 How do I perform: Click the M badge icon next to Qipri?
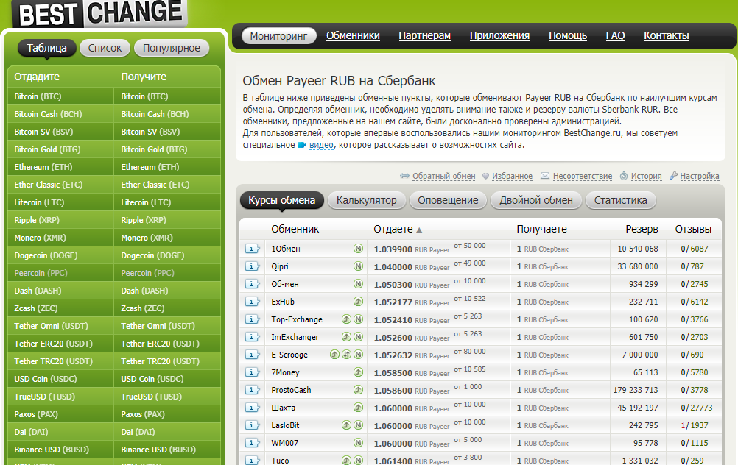pyautogui.click(x=358, y=266)
